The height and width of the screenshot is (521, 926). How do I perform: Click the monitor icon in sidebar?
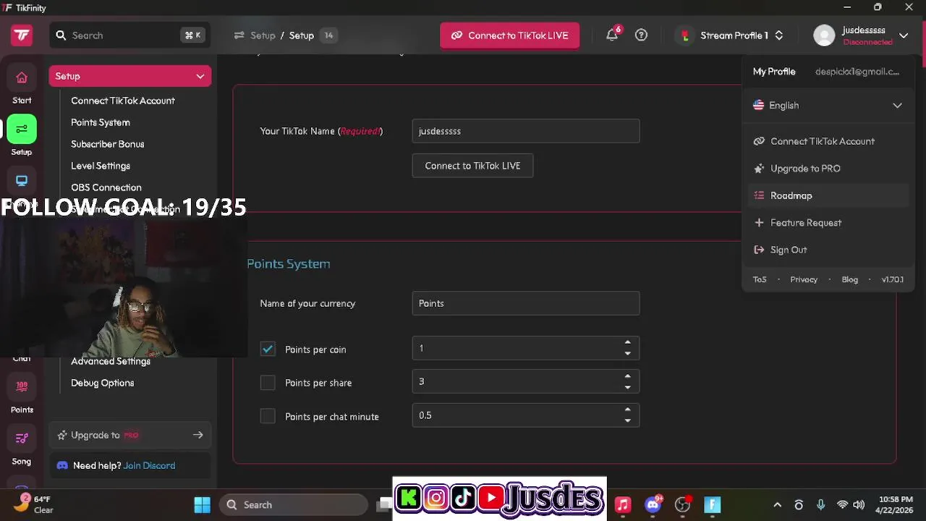22,181
